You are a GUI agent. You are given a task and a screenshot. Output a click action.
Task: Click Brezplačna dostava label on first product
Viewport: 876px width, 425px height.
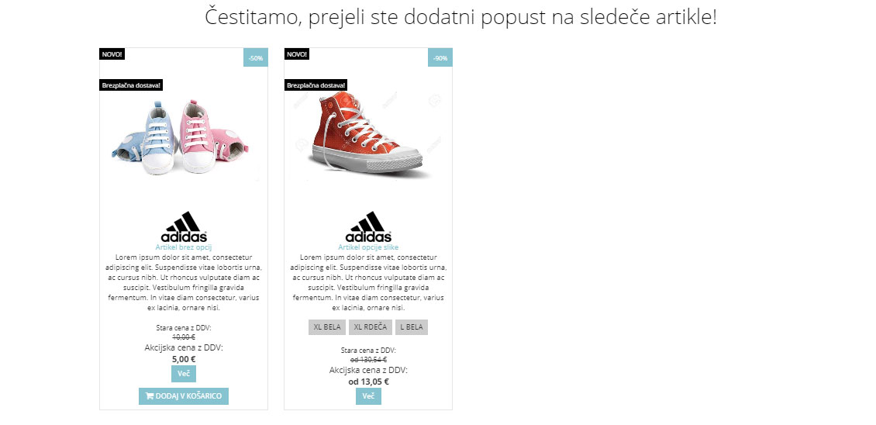coord(131,85)
